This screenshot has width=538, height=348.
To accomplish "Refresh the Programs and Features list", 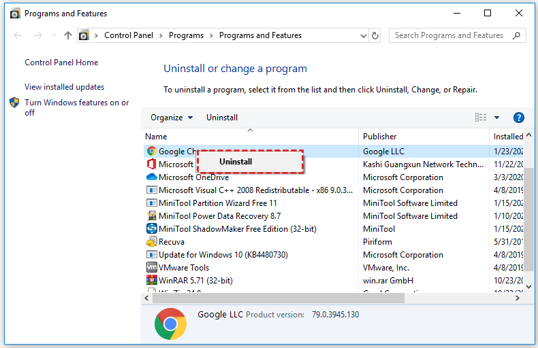I will click(375, 35).
